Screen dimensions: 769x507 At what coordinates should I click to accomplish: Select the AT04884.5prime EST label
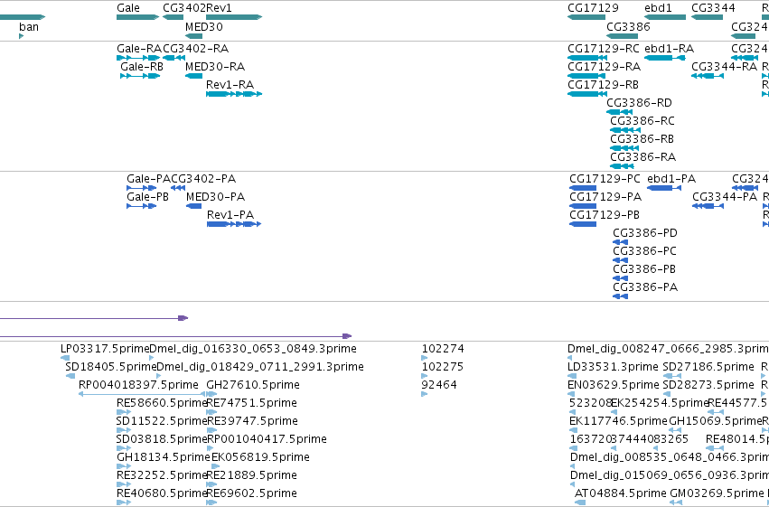(x=621, y=494)
